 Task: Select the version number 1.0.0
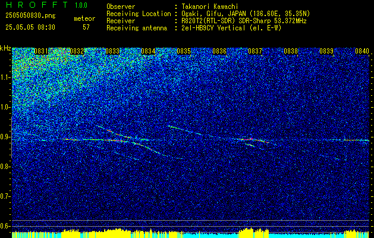81,5
